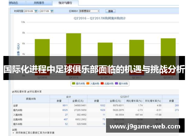The width and height of the screenshot is (188, 136).
Task: Click the amount cell 6852.2952
Action: pos(81,119)
